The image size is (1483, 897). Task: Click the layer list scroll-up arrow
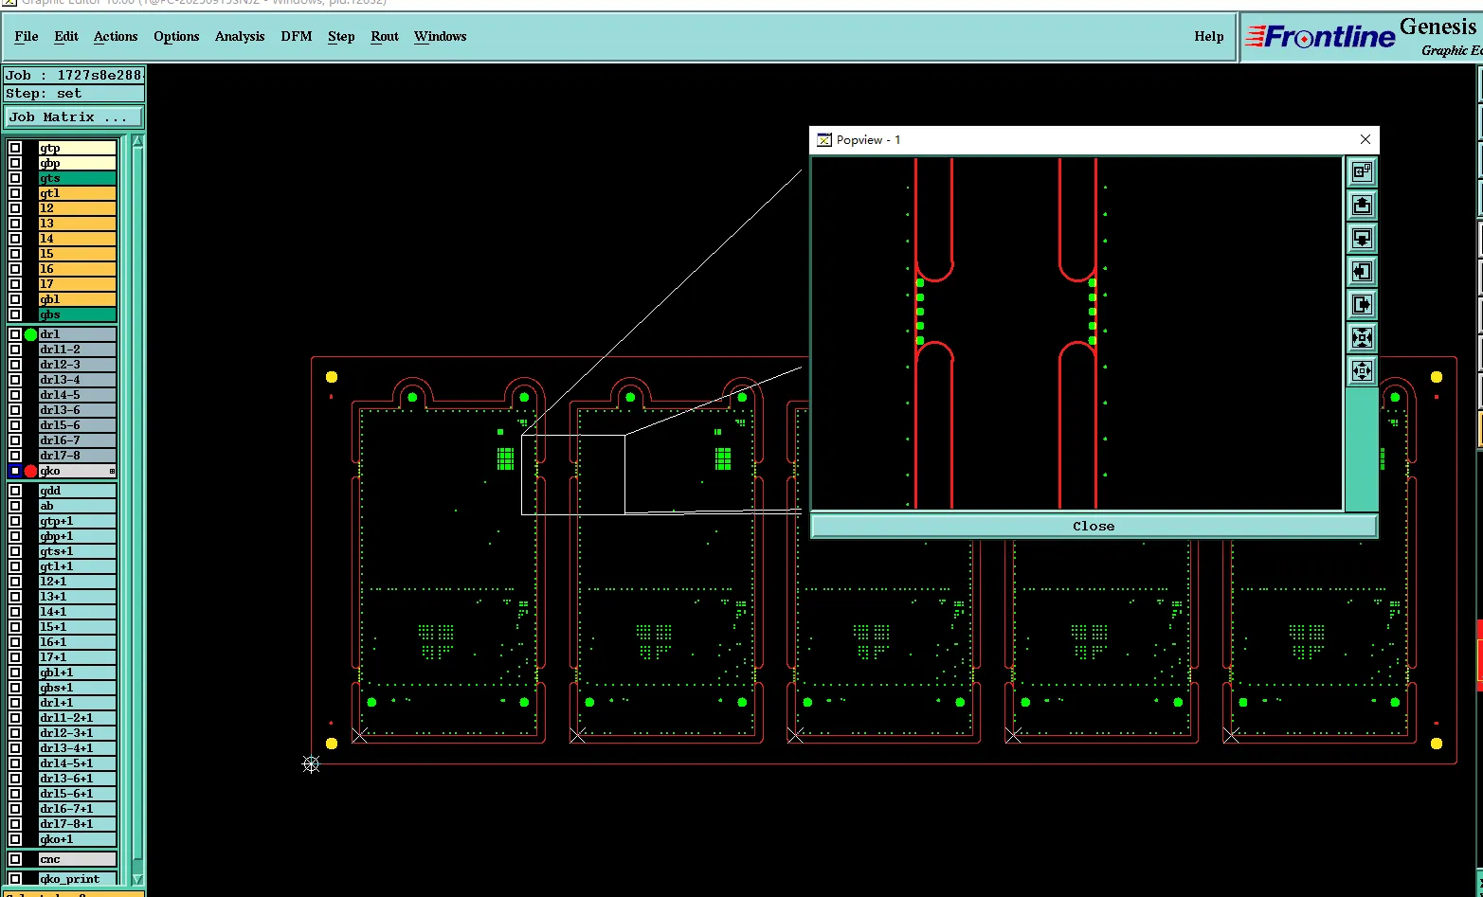coord(137,142)
